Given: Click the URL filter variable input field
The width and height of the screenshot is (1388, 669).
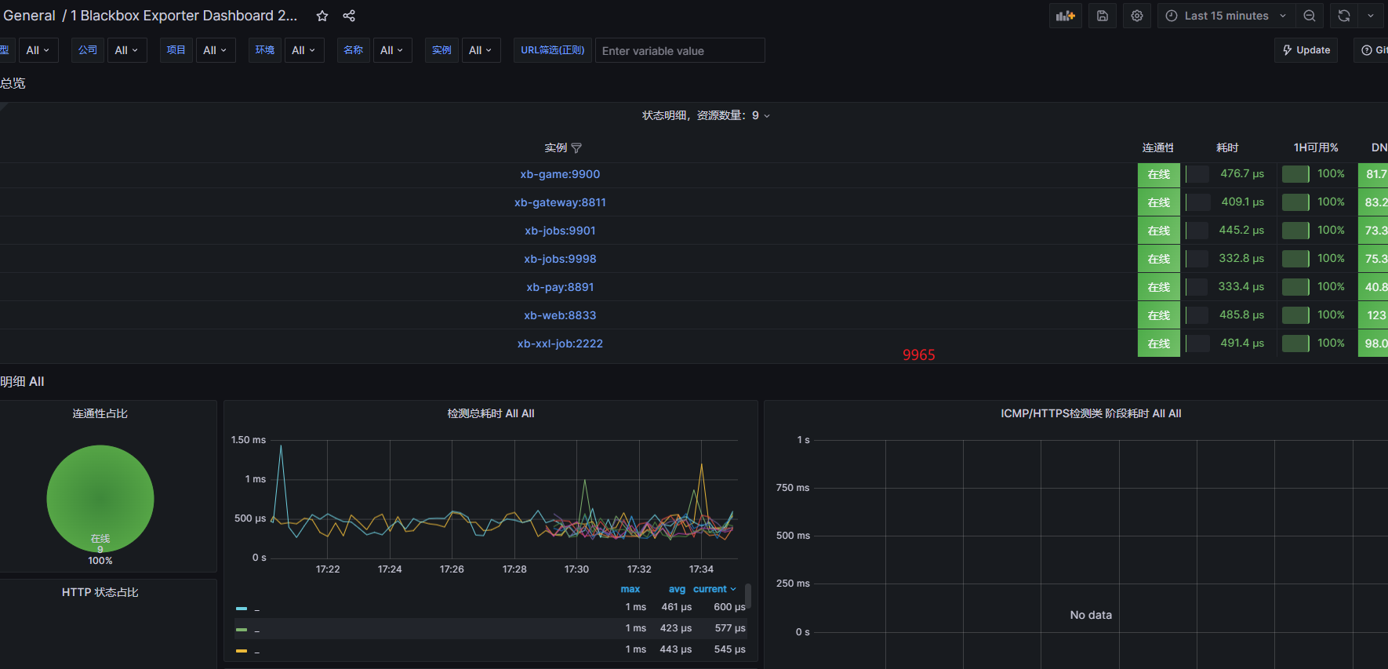Looking at the screenshot, I should coord(679,51).
